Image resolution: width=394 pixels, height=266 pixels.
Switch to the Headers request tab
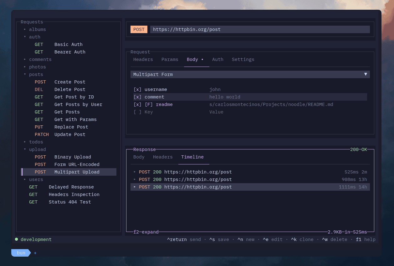point(143,59)
